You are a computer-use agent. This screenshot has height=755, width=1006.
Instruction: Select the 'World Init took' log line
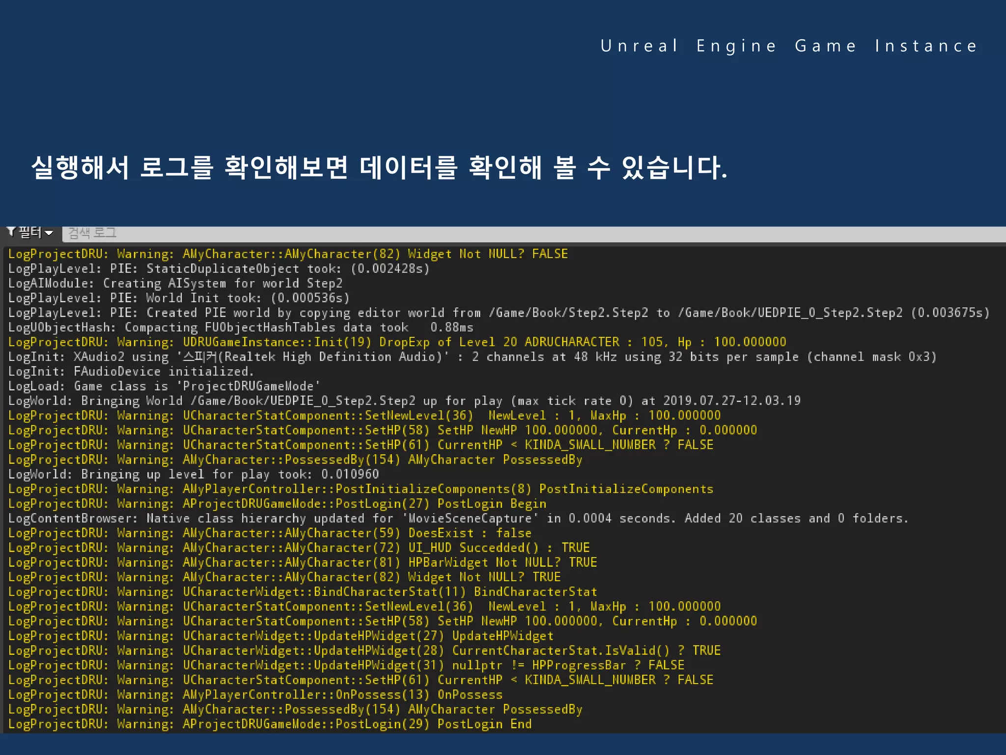[179, 298]
